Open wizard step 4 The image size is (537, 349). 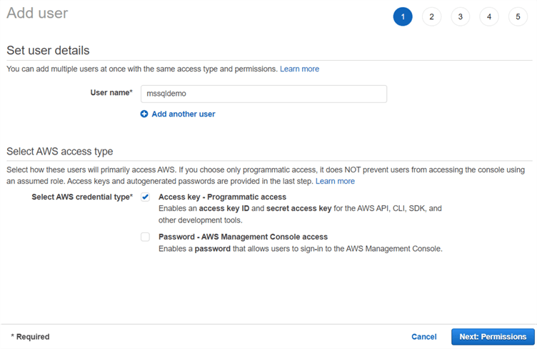[x=489, y=16]
